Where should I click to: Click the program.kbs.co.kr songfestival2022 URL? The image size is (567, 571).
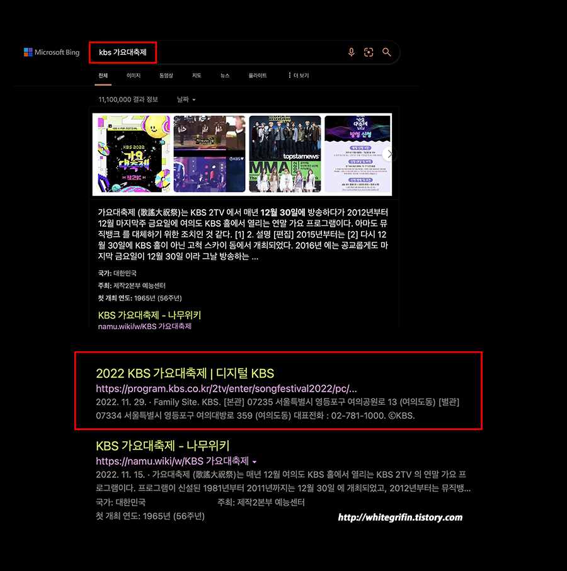click(226, 388)
